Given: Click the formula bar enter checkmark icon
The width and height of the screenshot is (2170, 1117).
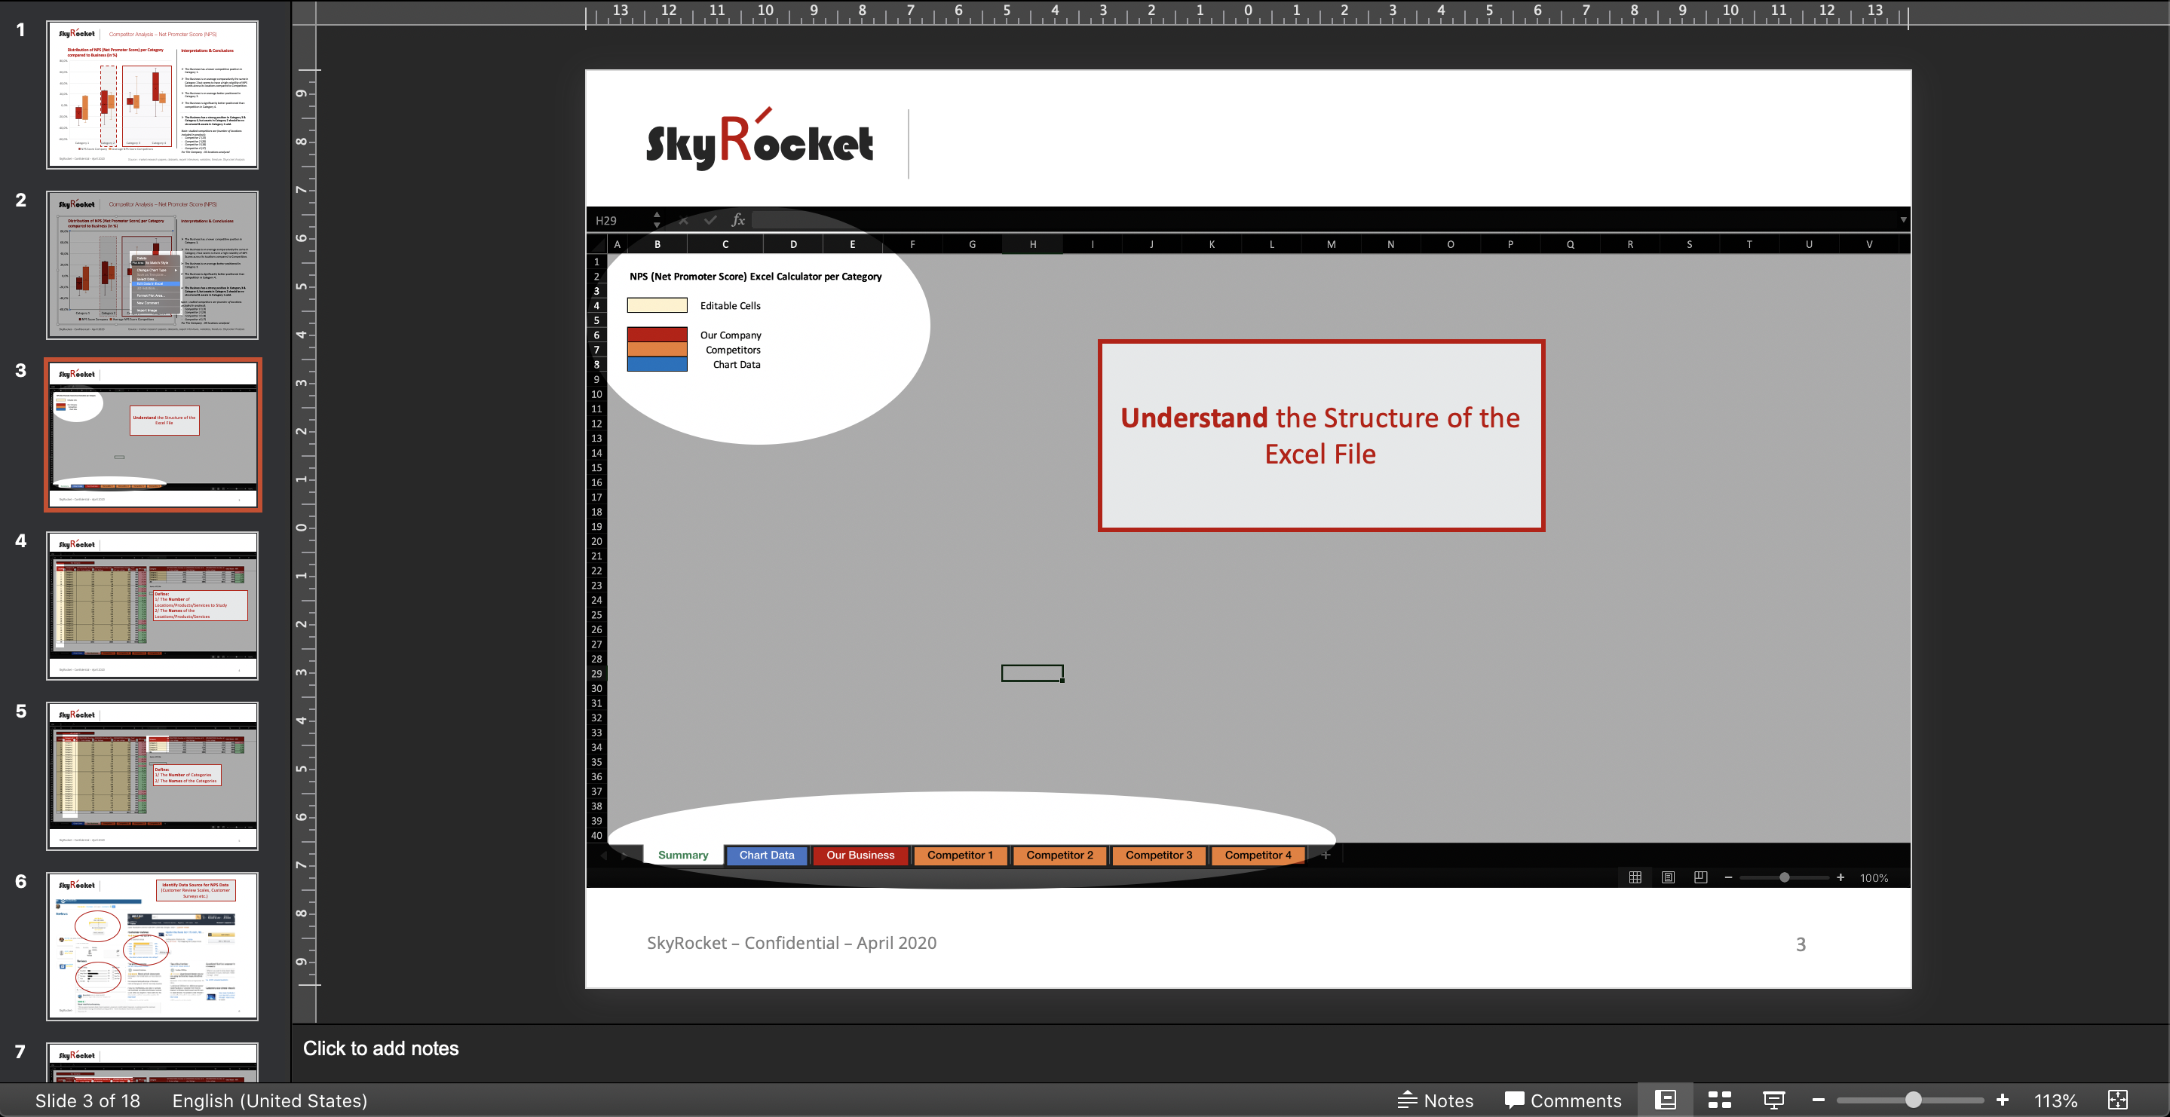Looking at the screenshot, I should [710, 220].
